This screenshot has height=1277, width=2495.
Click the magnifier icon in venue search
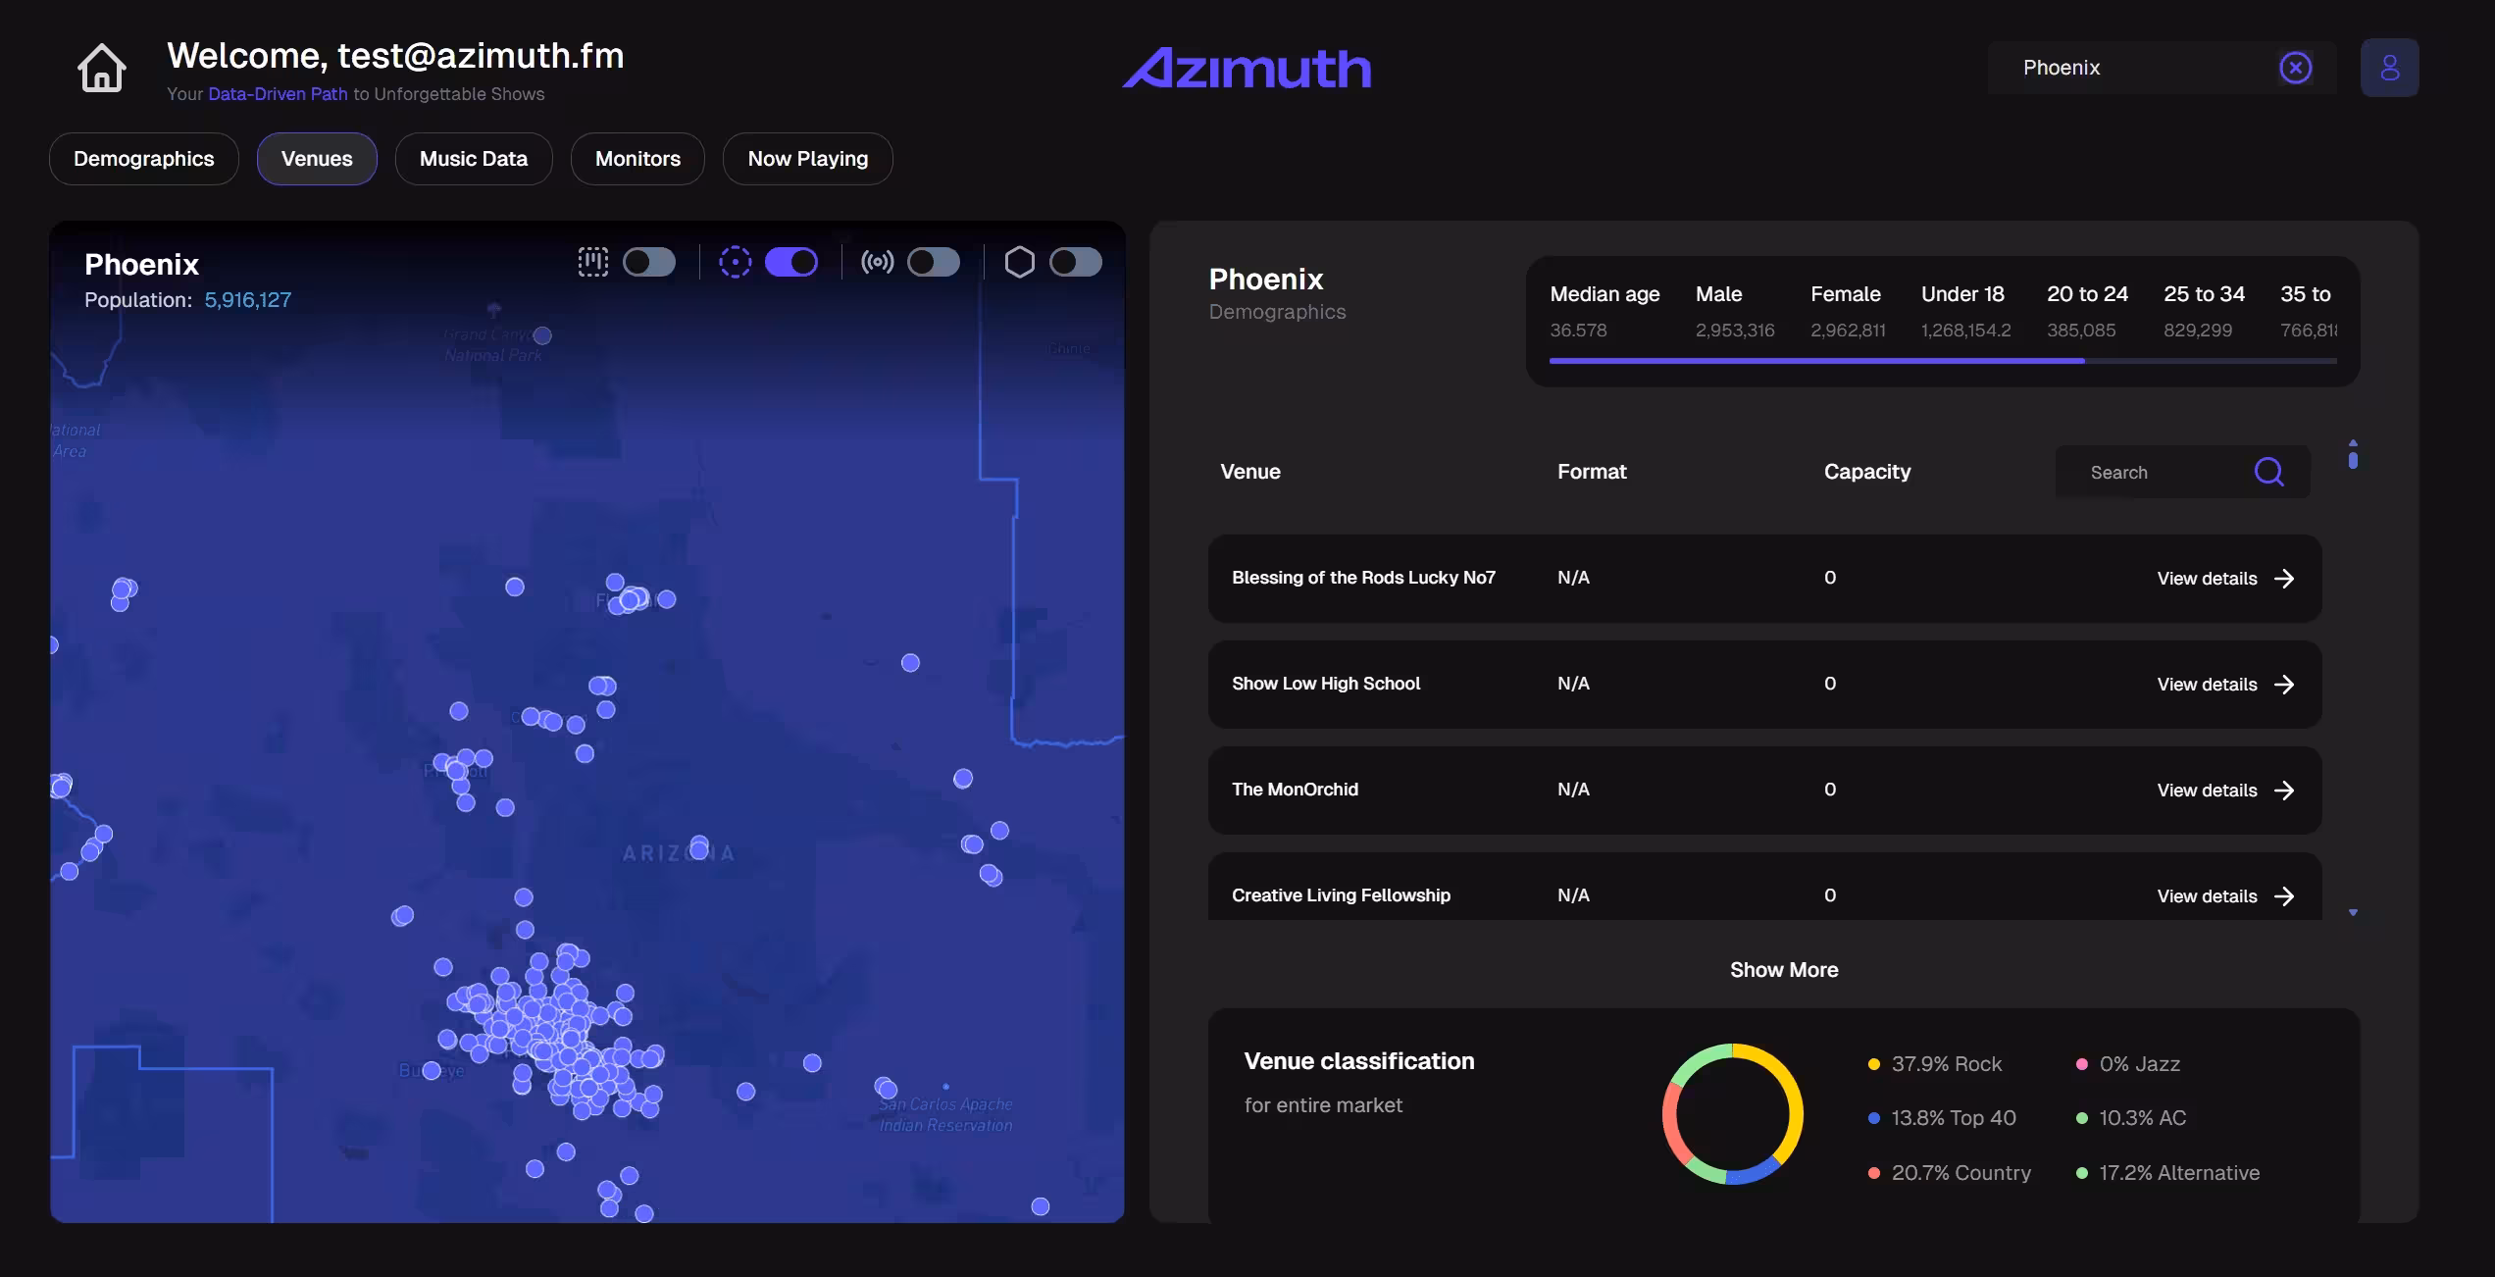2268,472
